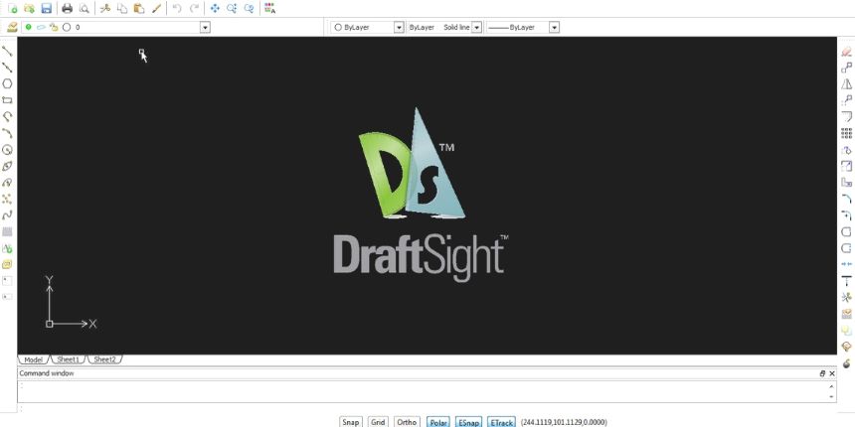Switch to the Model tab
This screenshot has height=427, width=855.
33,359
